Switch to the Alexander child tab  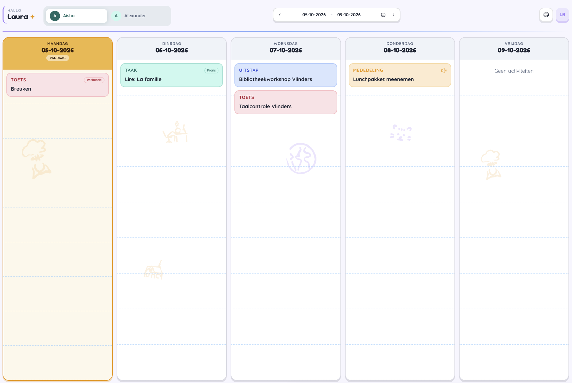[138, 16]
